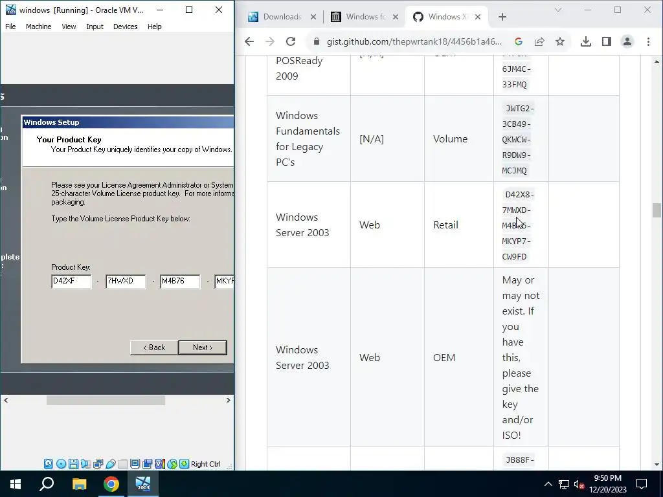The width and height of the screenshot is (663, 497).
Task: Toggle the mouse integration indicator in VirtualBox
Action: pyautogui.click(x=172, y=463)
